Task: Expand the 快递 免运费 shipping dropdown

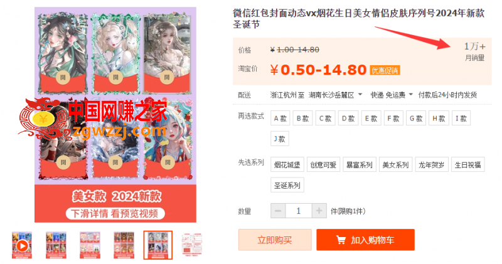Action: pos(411,95)
